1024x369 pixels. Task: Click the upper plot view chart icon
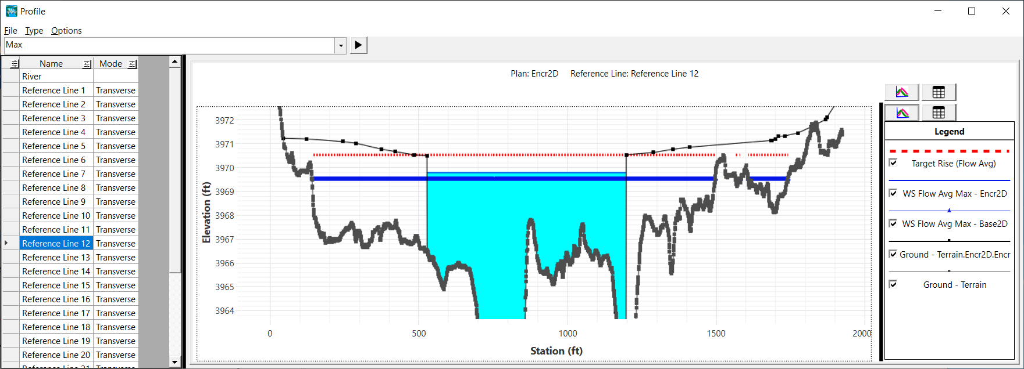click(x=902, y=92)
